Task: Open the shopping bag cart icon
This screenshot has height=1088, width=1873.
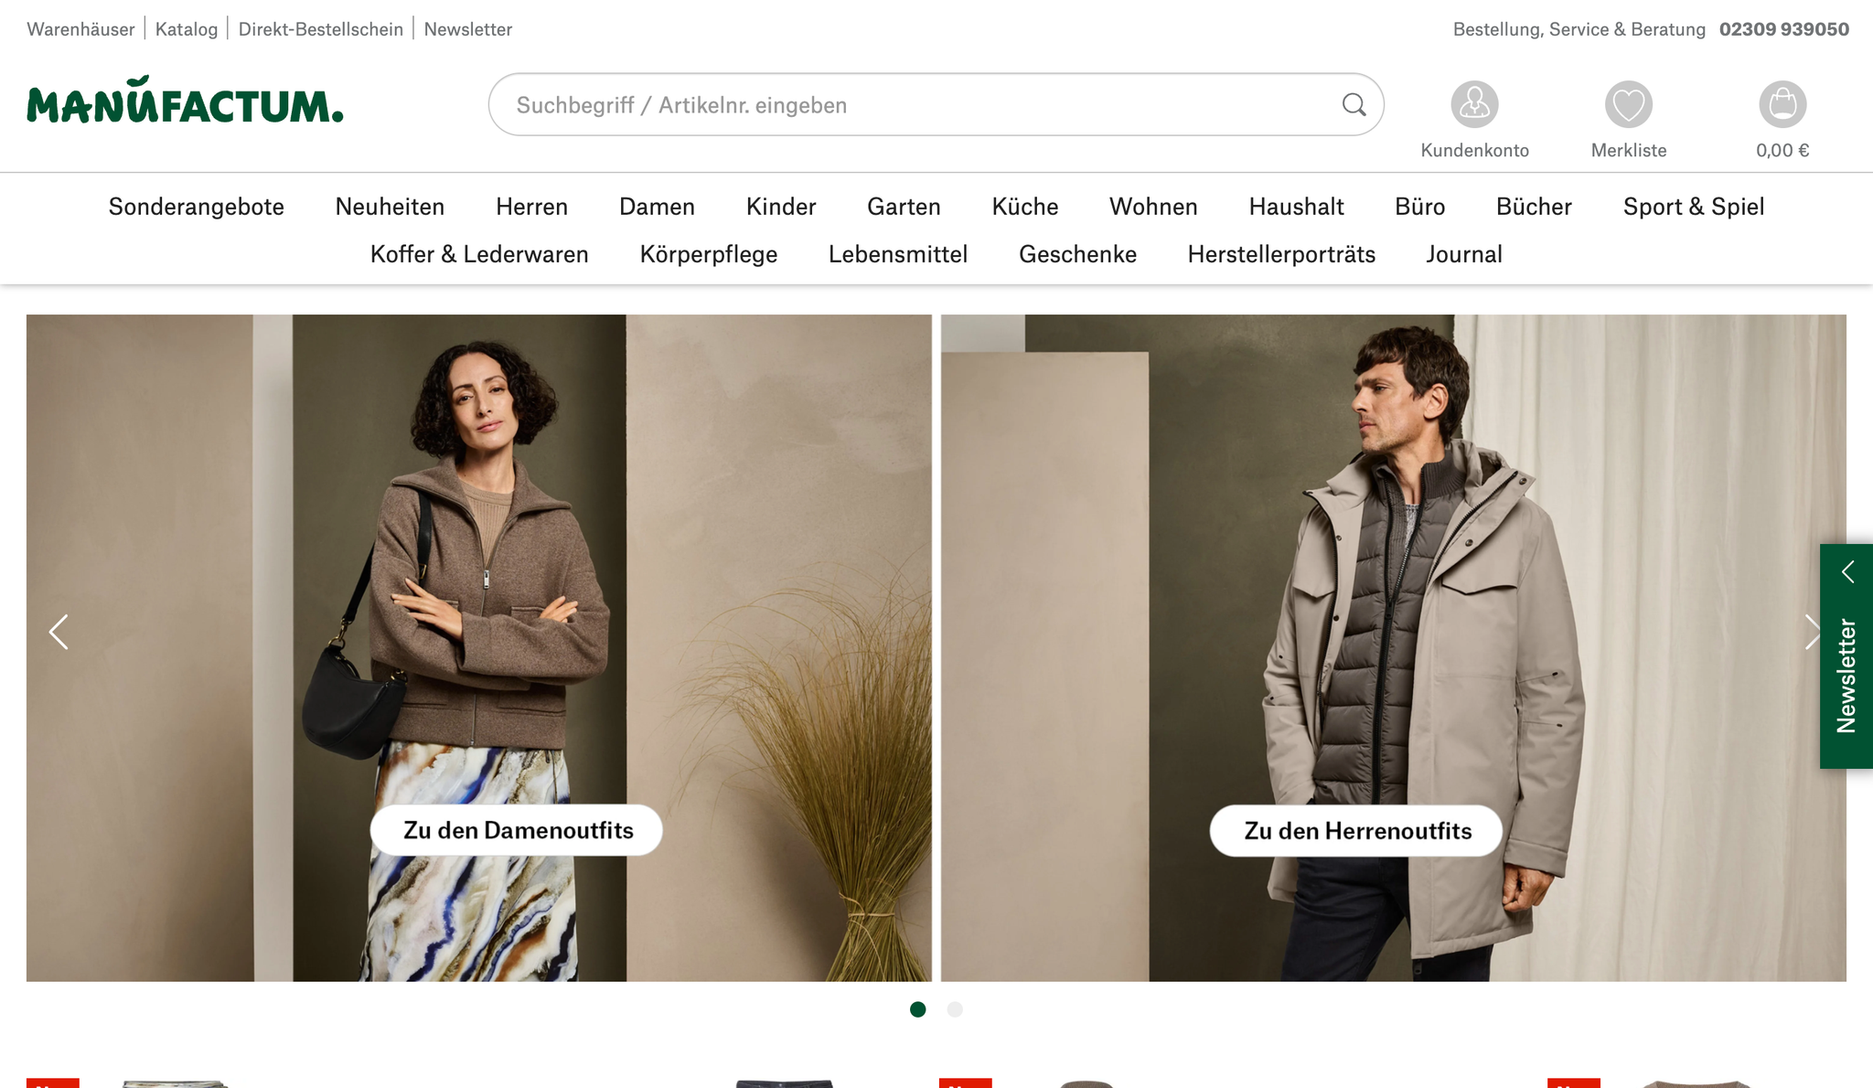Action: (x=1782, y=104)
